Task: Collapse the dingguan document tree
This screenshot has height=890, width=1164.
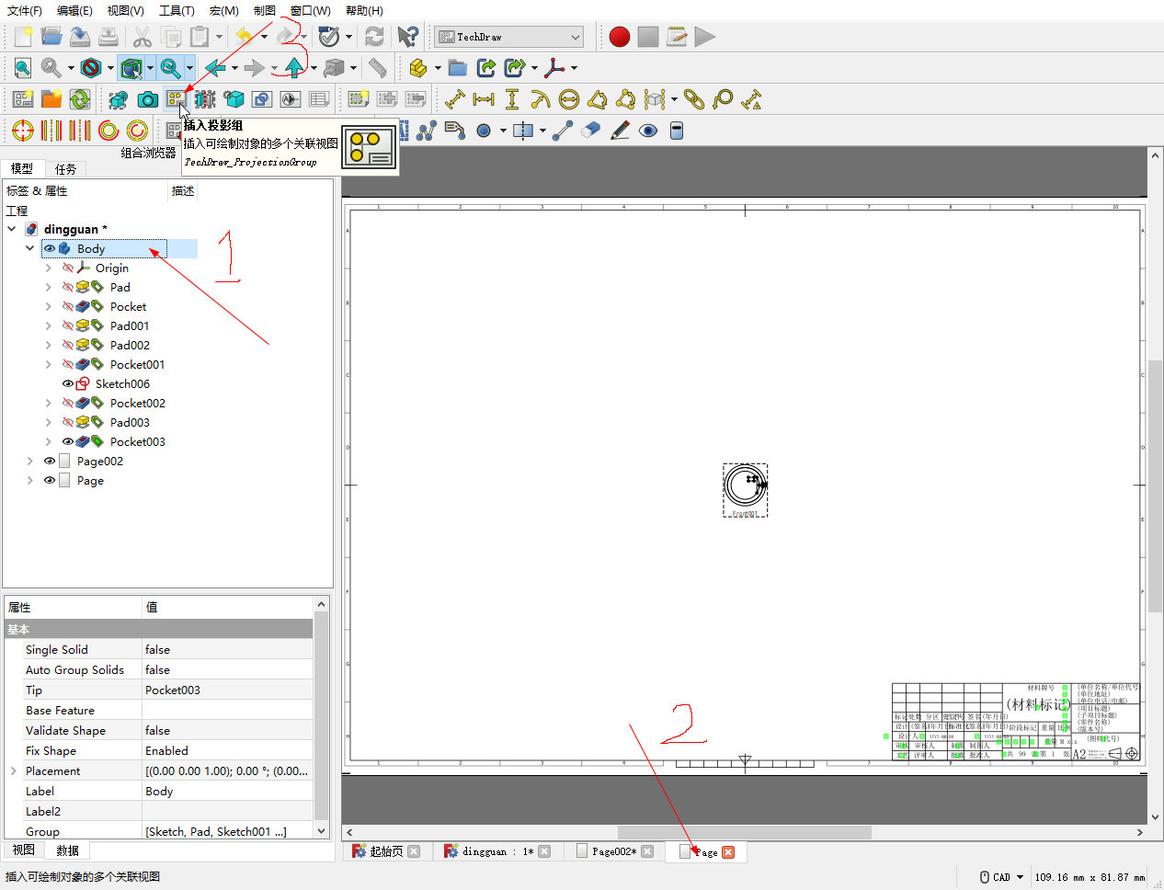Action: click(12, 229)
